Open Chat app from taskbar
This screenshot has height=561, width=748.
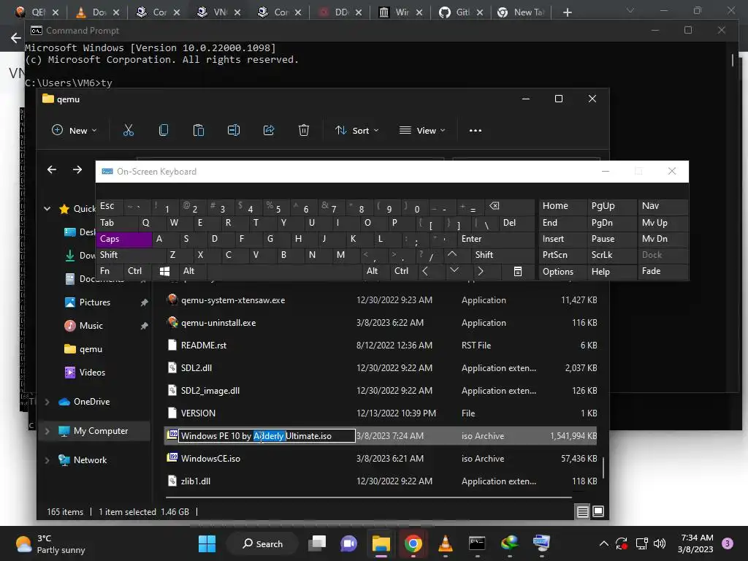pos(348,543)
